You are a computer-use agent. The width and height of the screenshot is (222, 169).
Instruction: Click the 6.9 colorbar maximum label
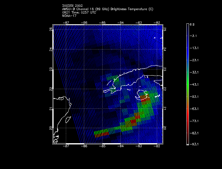(192, 24)
